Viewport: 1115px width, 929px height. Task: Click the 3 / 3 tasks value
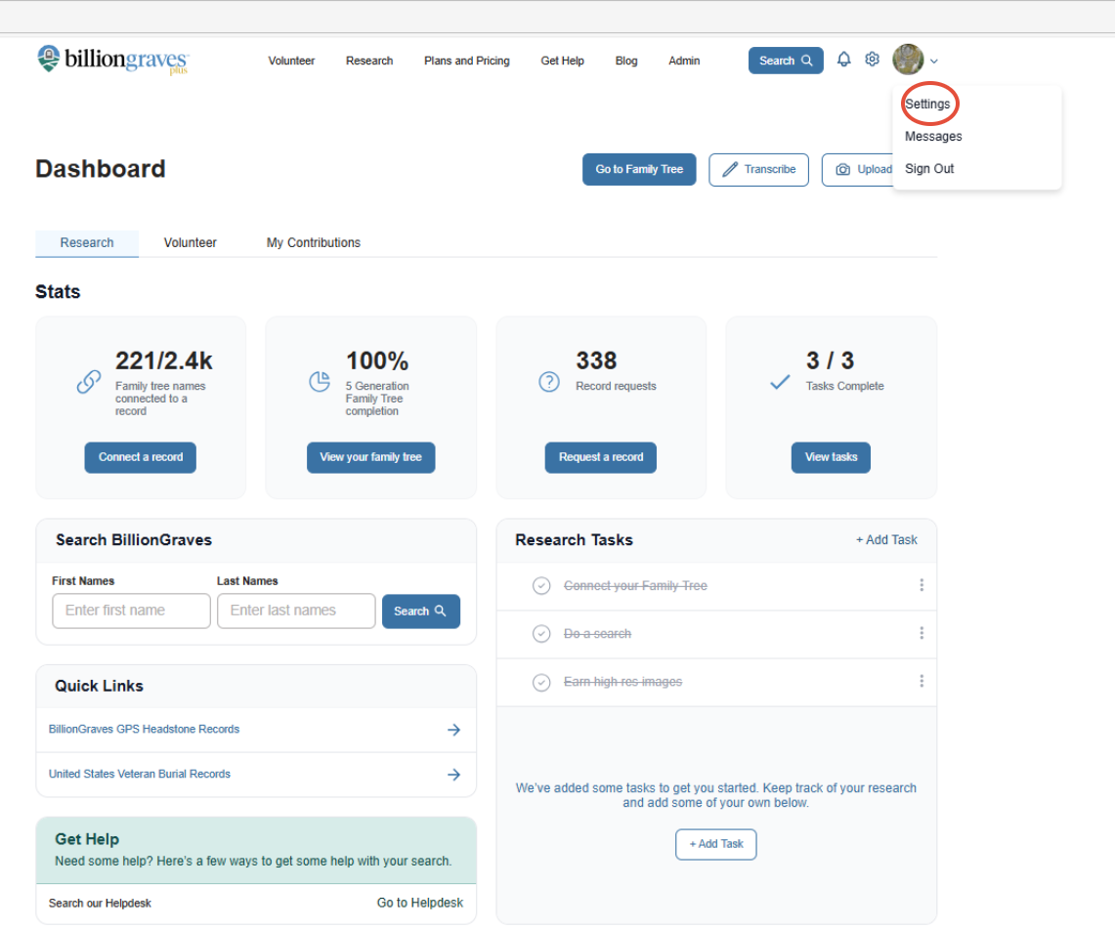[x=830, y=361]
